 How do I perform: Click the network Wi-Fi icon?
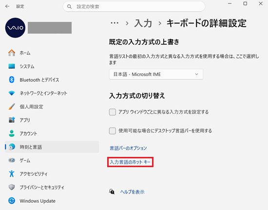point(12,93)
